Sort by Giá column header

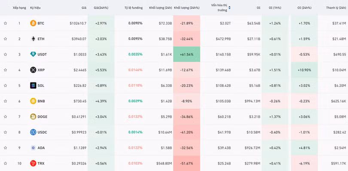pyautogui.click(x=84, y=8)
